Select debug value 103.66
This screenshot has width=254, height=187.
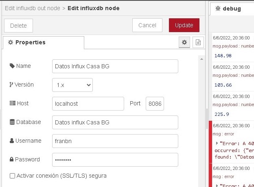click(223, 85)
